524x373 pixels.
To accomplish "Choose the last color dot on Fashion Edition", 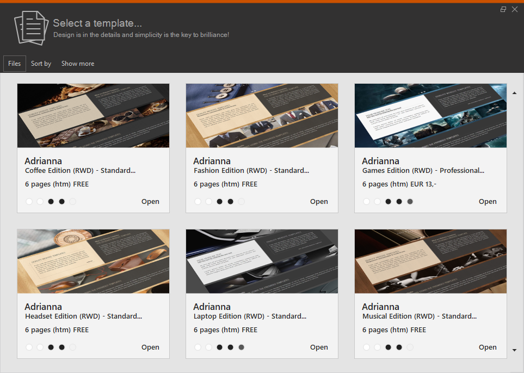I will tap(241, 201).
